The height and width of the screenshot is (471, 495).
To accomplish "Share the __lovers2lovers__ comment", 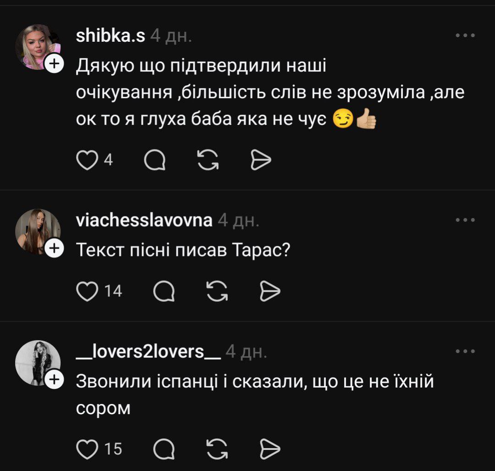I will 270,449.
